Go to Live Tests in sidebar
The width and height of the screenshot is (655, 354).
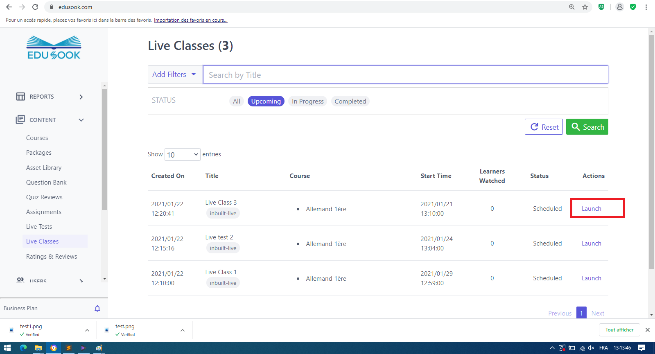click(x=39, y=227)
